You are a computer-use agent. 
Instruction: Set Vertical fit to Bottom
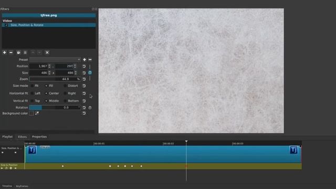(71, 101)
